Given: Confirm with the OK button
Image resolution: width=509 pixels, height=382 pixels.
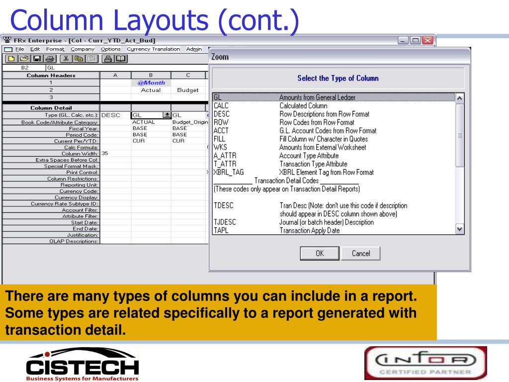Looking at the screenshot, I should 320,253.
